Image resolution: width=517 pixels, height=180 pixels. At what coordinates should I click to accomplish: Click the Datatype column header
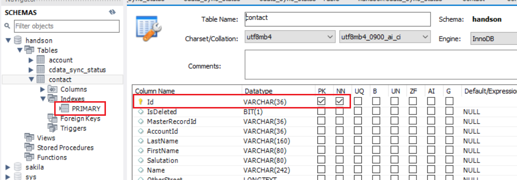258,91
